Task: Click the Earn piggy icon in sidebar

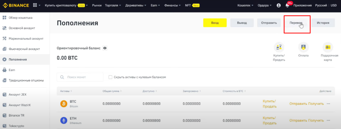Action: (x=4, y=70)
